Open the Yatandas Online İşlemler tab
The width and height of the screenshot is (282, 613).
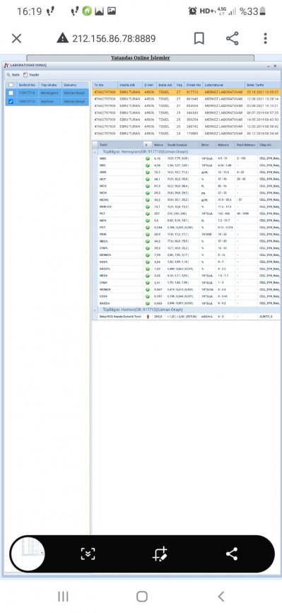[140, 58]
